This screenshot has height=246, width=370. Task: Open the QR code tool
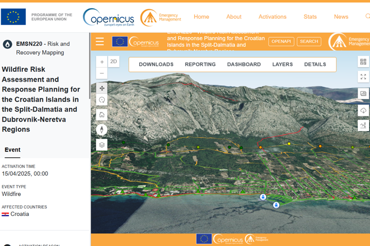[x=363, y=62]
